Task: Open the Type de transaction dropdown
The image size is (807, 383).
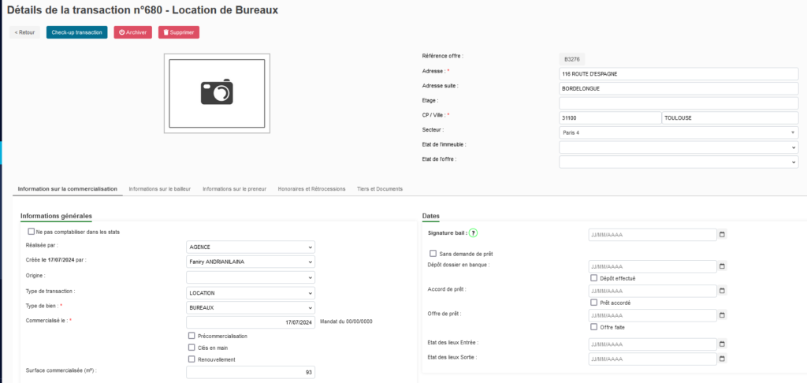Action: (x=250, y=292)
